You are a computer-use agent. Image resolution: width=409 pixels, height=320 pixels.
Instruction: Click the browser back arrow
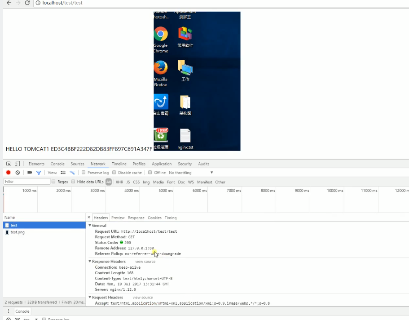pyautogui.click(x=9, y=3)
